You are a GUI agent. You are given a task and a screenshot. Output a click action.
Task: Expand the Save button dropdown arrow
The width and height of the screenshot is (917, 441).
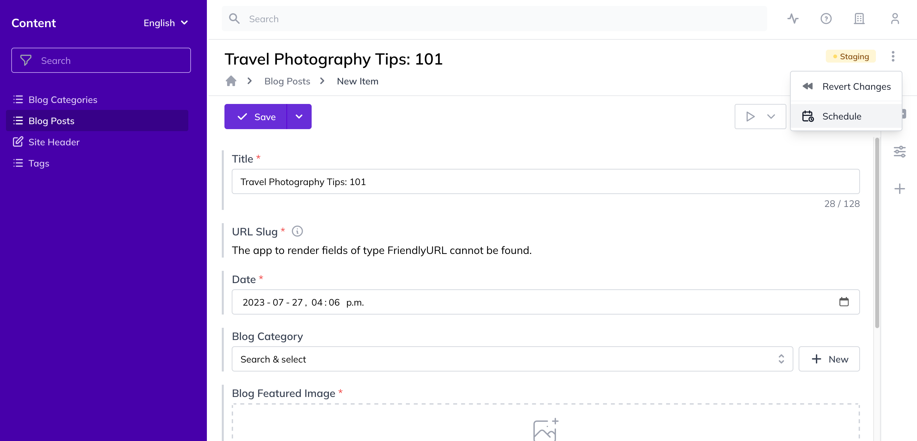pos(299,117)
